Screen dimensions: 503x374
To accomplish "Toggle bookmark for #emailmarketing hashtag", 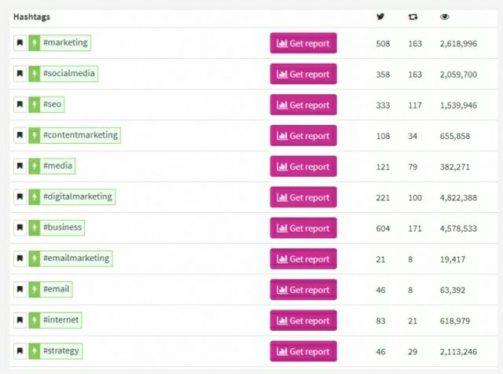I will 20,258.
